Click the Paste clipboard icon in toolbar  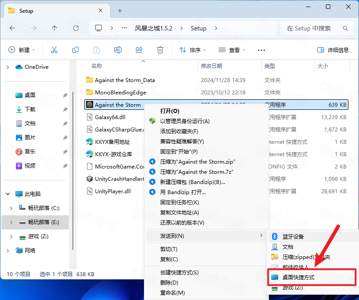click(97, 50)
